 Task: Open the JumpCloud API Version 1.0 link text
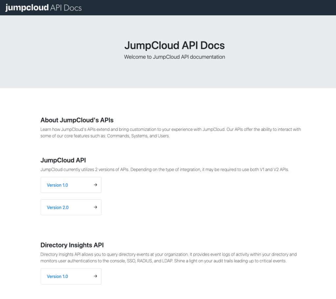click(57, 185)
